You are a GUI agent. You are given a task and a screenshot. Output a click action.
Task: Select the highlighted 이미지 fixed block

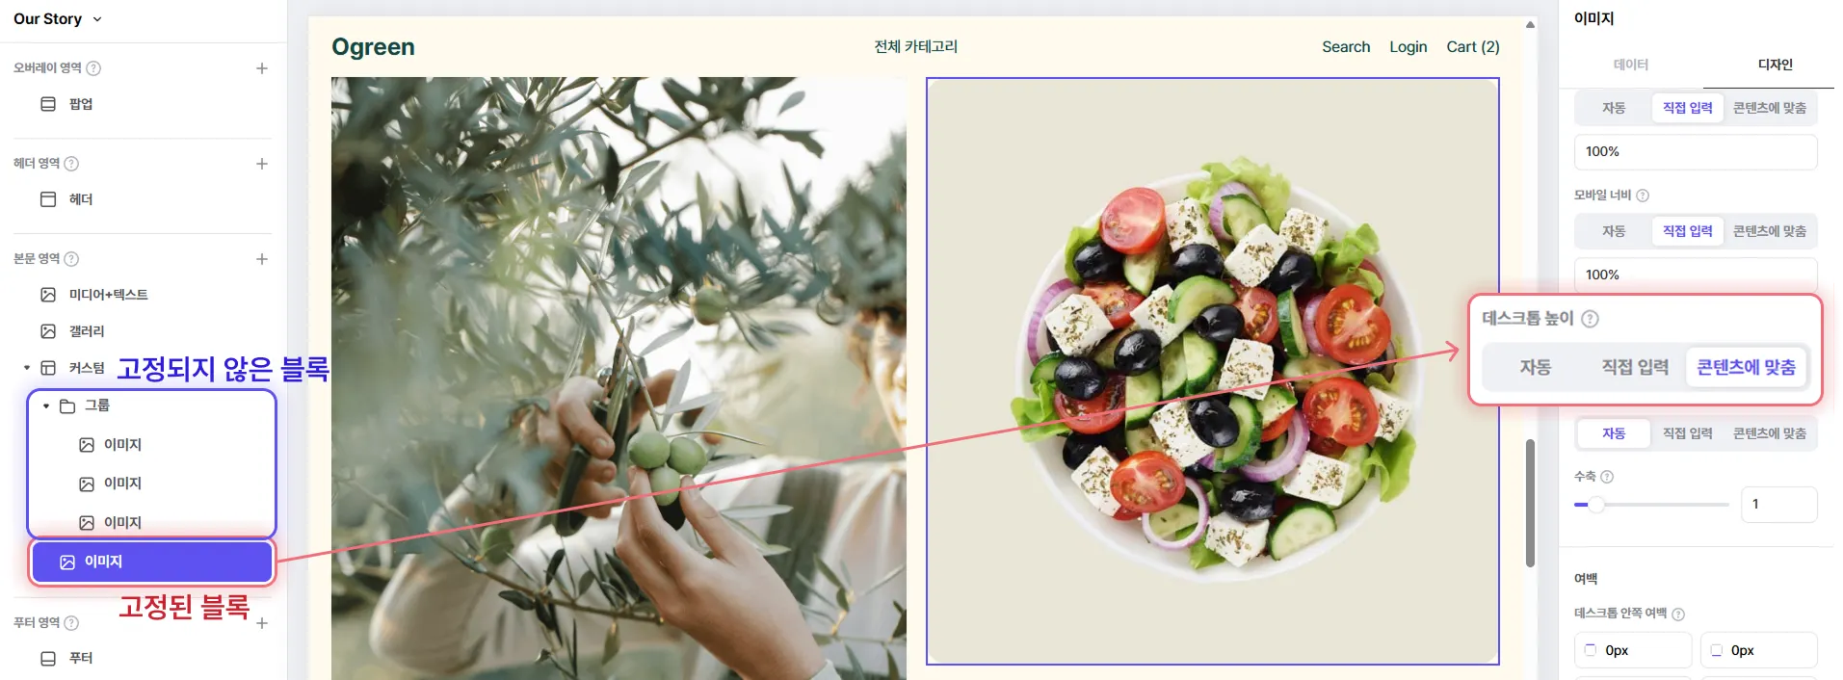152,562
